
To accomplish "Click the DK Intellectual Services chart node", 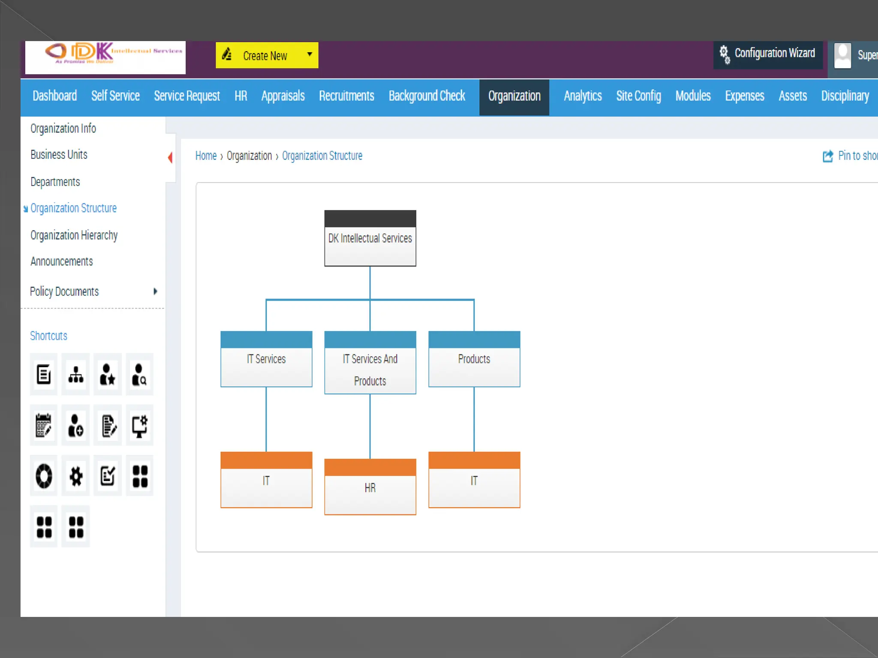I will point(370,238).
